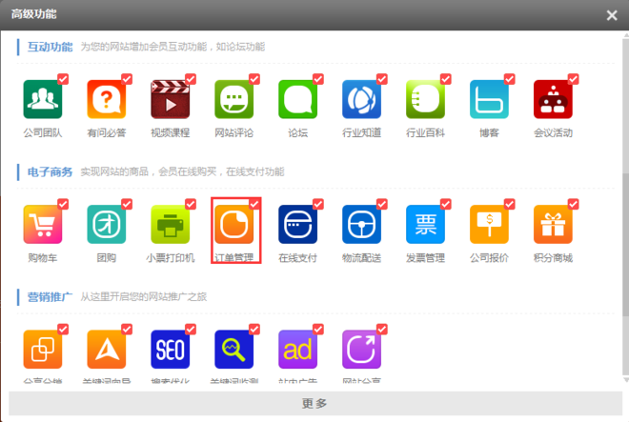Click the 互动功能 section heading
The width and height of the screenshot is (629, 422).
point(50,47)
